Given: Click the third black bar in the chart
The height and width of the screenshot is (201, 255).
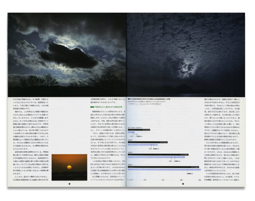Looking at the screenshot, I should 158,154.
